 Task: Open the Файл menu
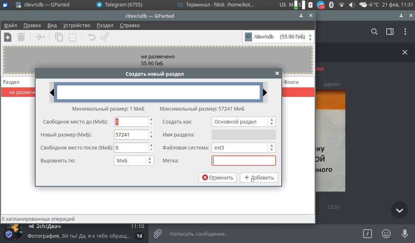[10, 26]
